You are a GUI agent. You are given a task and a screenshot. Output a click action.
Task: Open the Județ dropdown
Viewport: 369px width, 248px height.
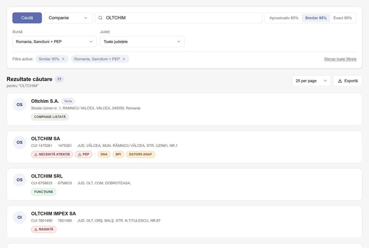[142, 41]
